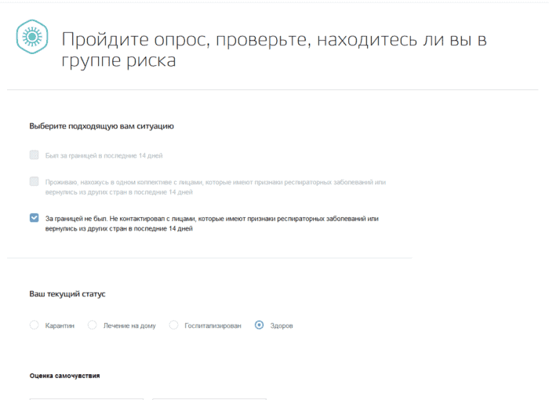Tick the "Проживаю, нахожусь в одном контакте" checkbox
This screenshot has width=549, height=400.
pyautogui.click(x=34, y=182)
